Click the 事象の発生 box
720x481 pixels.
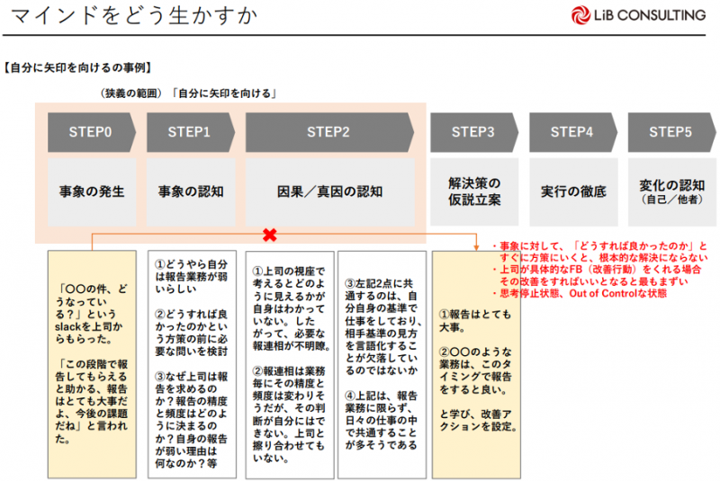tap(92, 192)
